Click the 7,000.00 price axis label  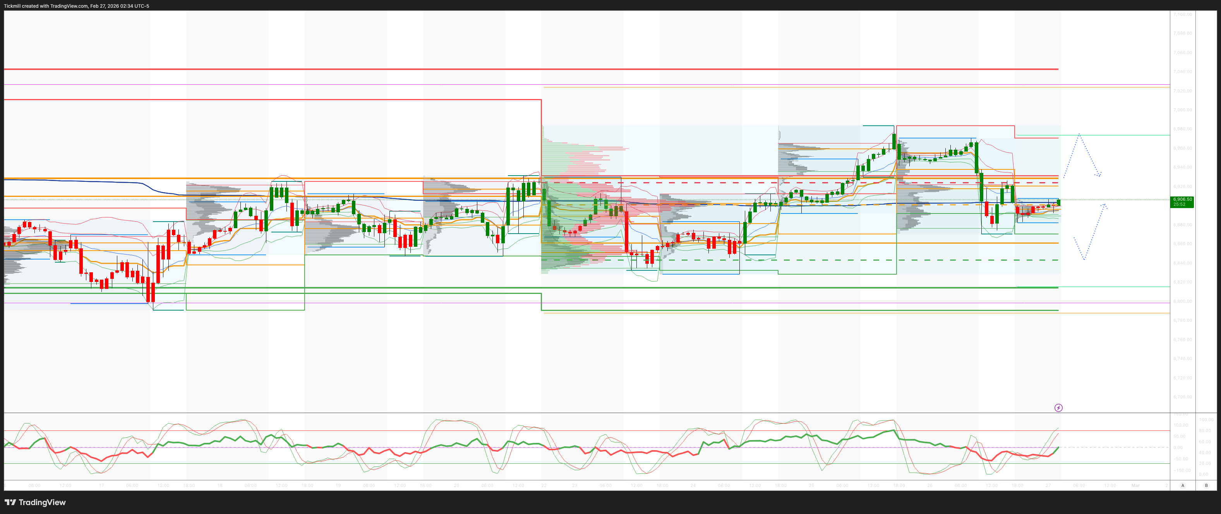pyautogui.click(x=1182, y=110)
